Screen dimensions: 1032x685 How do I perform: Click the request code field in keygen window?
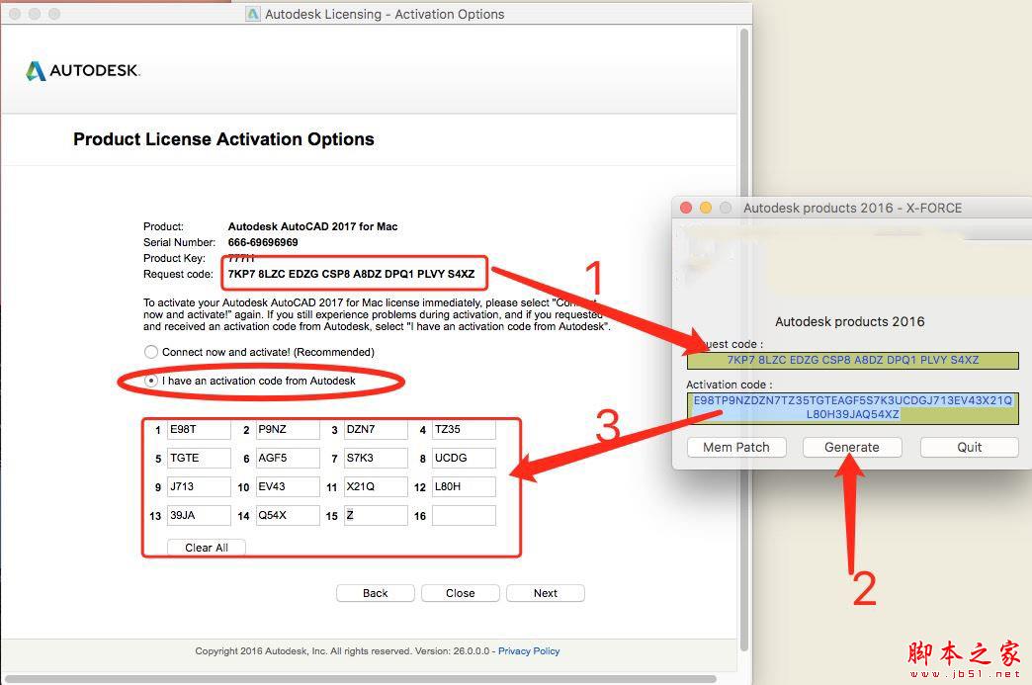point(851,361)
